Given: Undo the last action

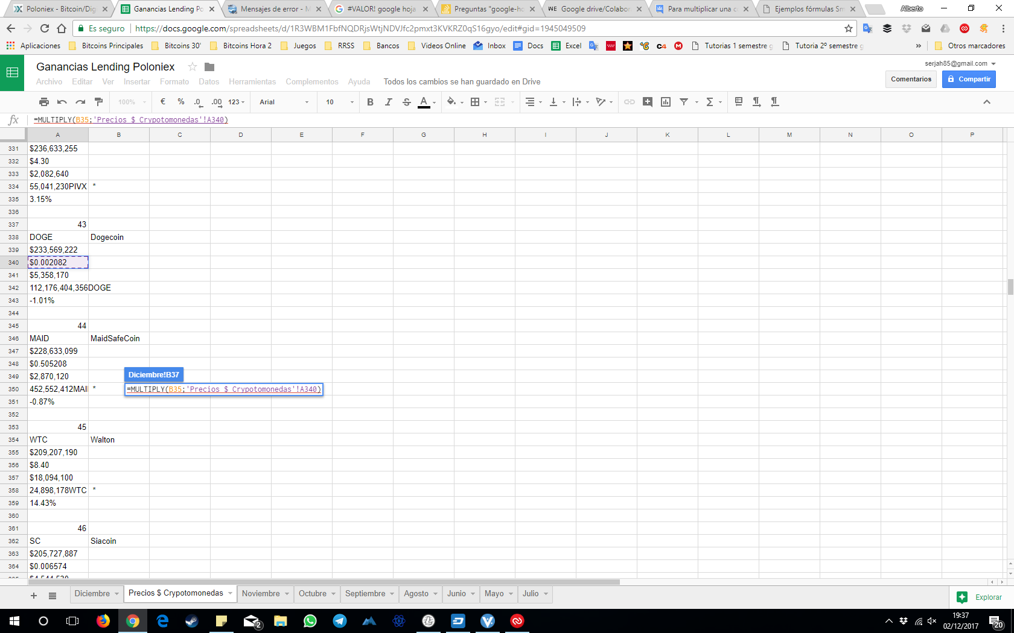Looking at the screenshot, I should coord(62,102).
